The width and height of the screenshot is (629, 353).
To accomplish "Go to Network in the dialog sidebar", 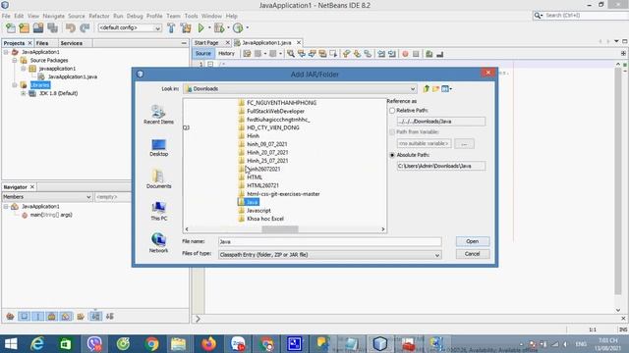I will [158, 243].
